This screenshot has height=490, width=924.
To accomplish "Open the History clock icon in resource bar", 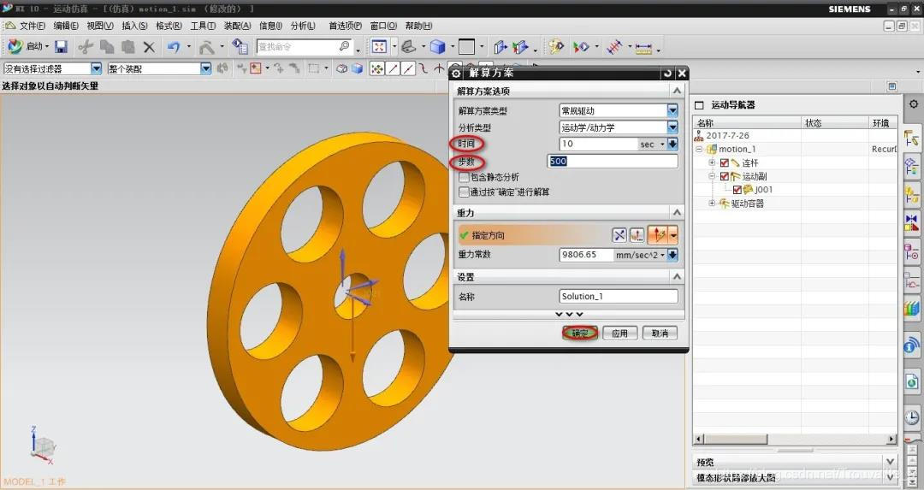I will [912, 417].
